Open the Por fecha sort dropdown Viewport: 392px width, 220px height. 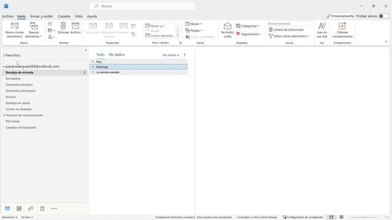pos(171,55)
